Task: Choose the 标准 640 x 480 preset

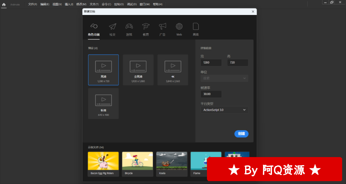Action: click(x=103, y=104)
